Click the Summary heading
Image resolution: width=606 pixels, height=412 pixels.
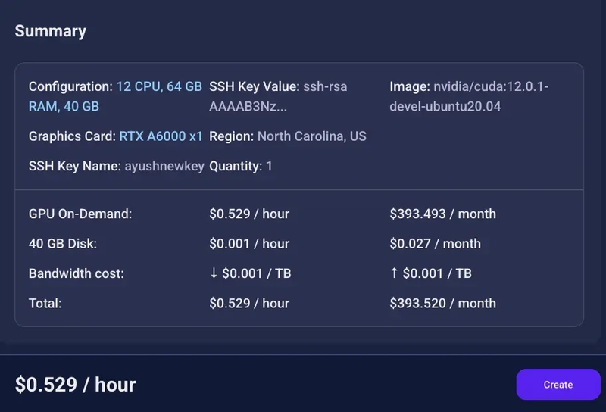click(51, 31)
